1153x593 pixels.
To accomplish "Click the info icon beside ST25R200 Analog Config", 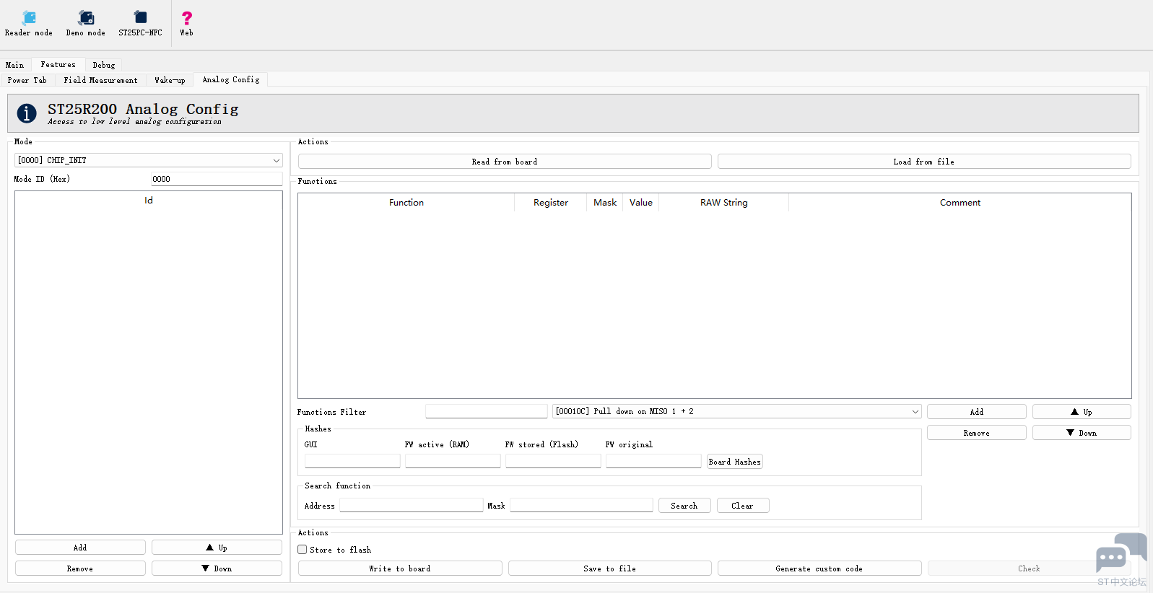I will pyautogui.click(x=27, y=113).
